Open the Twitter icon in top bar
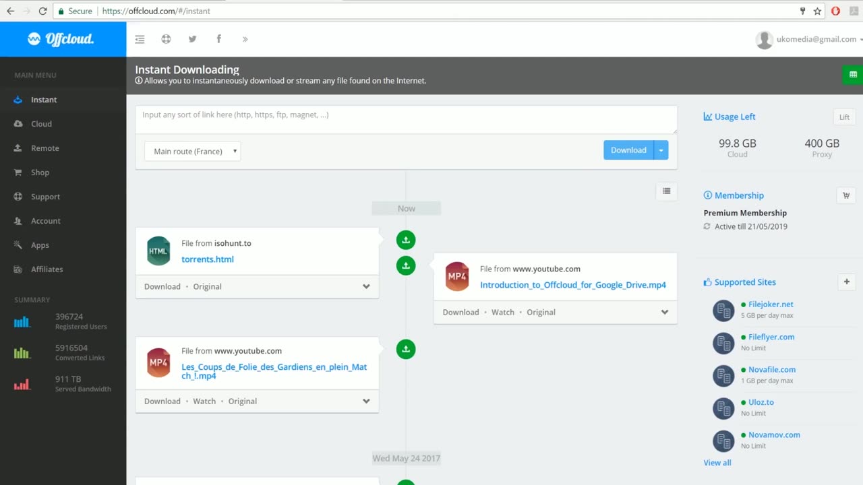The width and height of the screenshot is (863, 485). (x=192, y=39)
